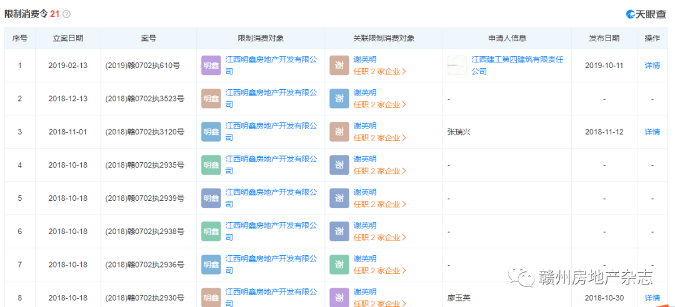Select the 限制消费对象 column header
Viewport: 675px width, 307px height.
(x=261, y=38)
